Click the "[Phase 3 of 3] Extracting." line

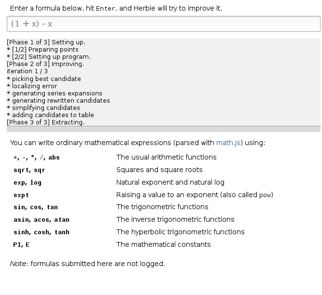click(45, 122)
